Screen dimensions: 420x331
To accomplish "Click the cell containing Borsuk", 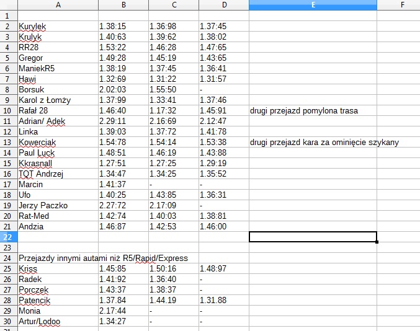I will coord(58,89).
